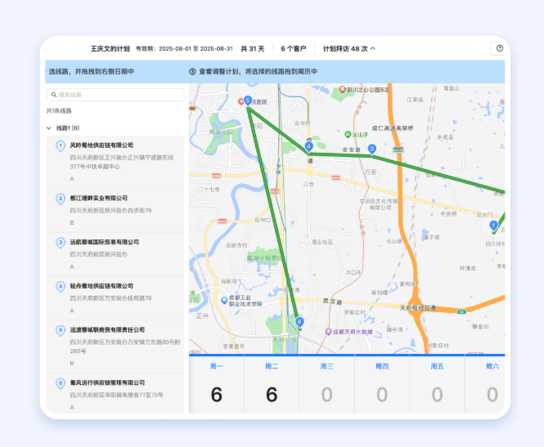Image resolution: width=544 pixels, height=447 pixels.
Task: Click the 0 count under 周五
Action: (x=437, y=395)
